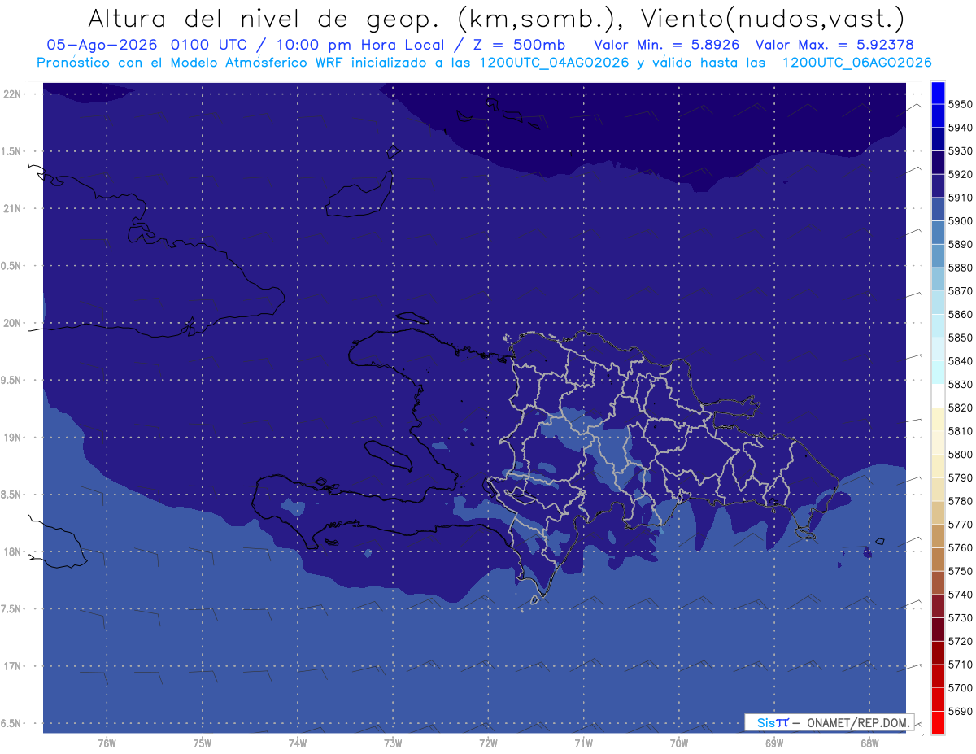This screenshot has width=976, height=754.
Task: Click the 18N latitude label
Action: point(14,551)
